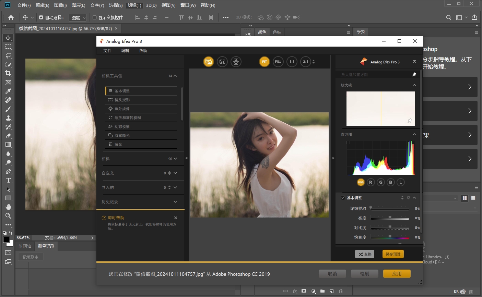Click the 保存预设 button

point(393,254)
